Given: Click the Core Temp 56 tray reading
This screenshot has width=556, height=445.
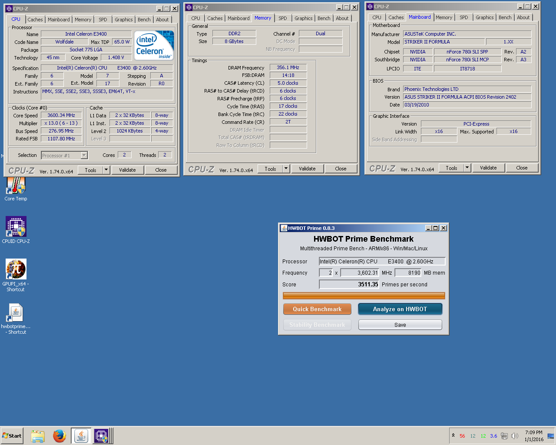Looking at the screenshot, I should pos(462,436).
